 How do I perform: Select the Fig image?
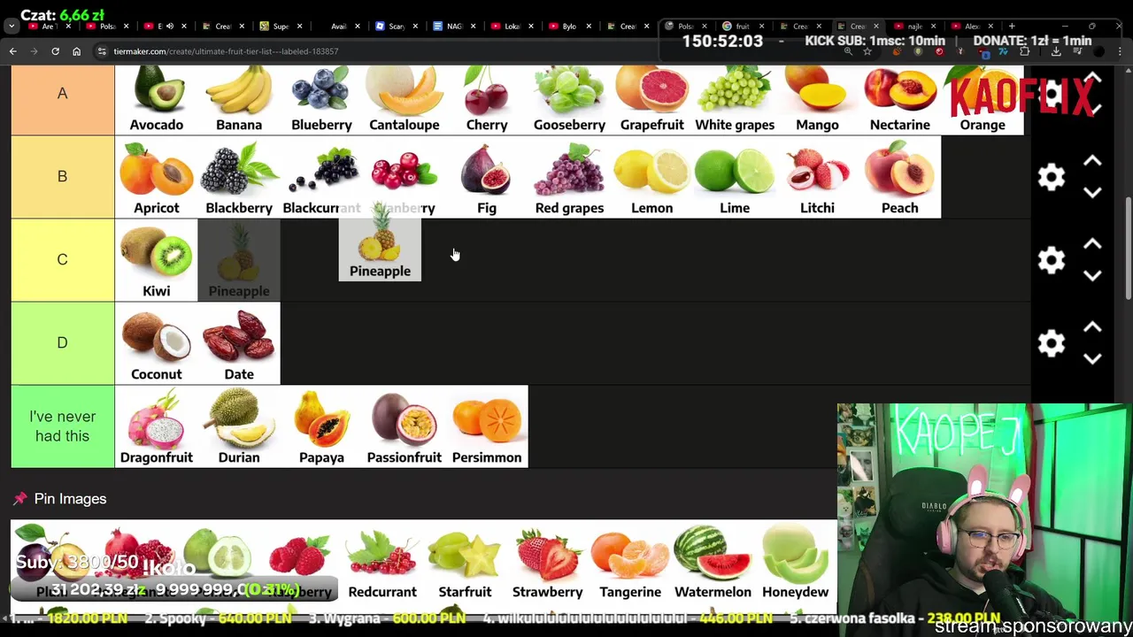487,177
